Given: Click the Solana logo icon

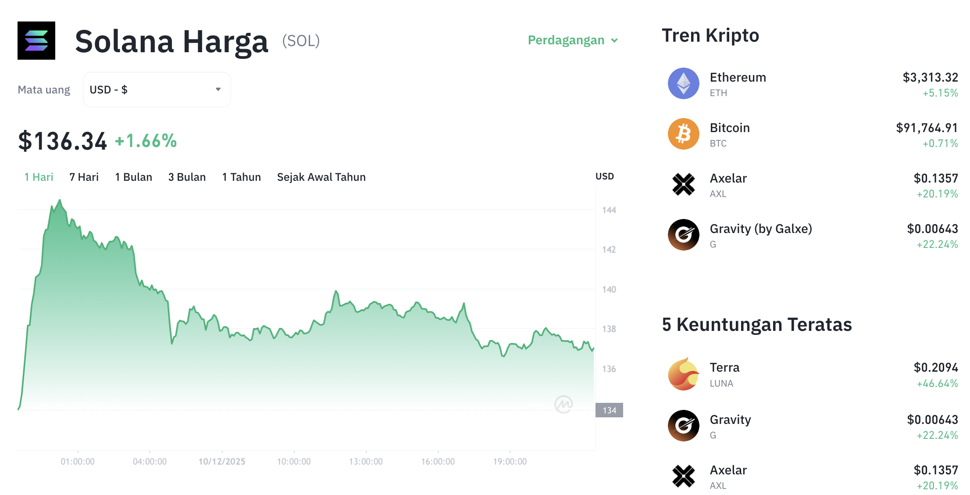Looking at the screenshot, I should pos(36,40).
